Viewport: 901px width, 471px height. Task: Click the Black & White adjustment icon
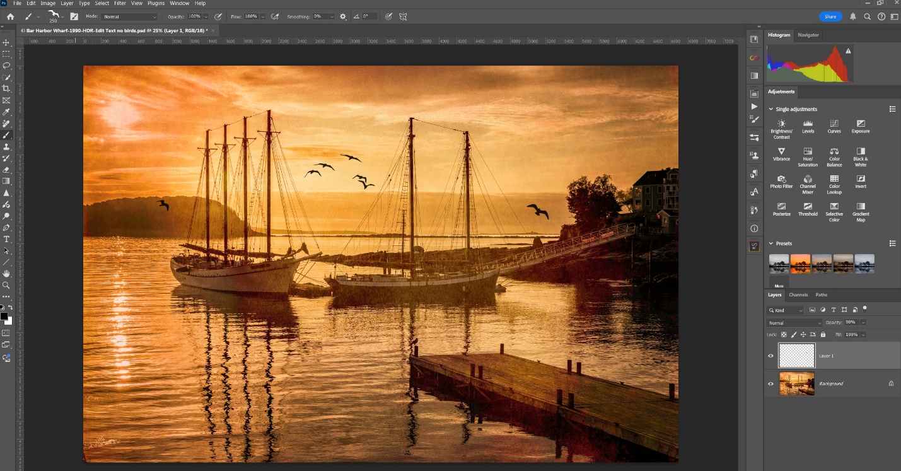860,151
